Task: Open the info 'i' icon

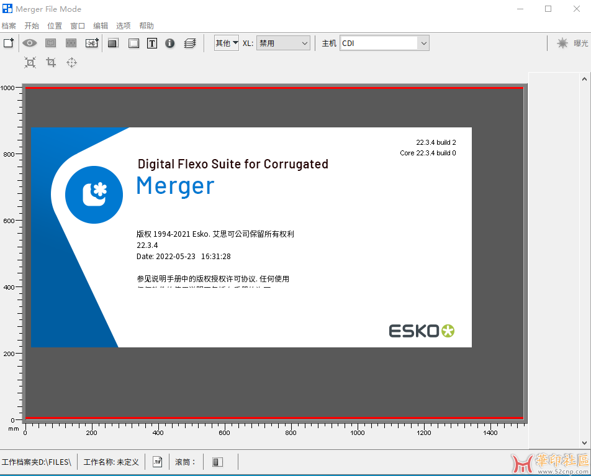Action: [169, 43]
